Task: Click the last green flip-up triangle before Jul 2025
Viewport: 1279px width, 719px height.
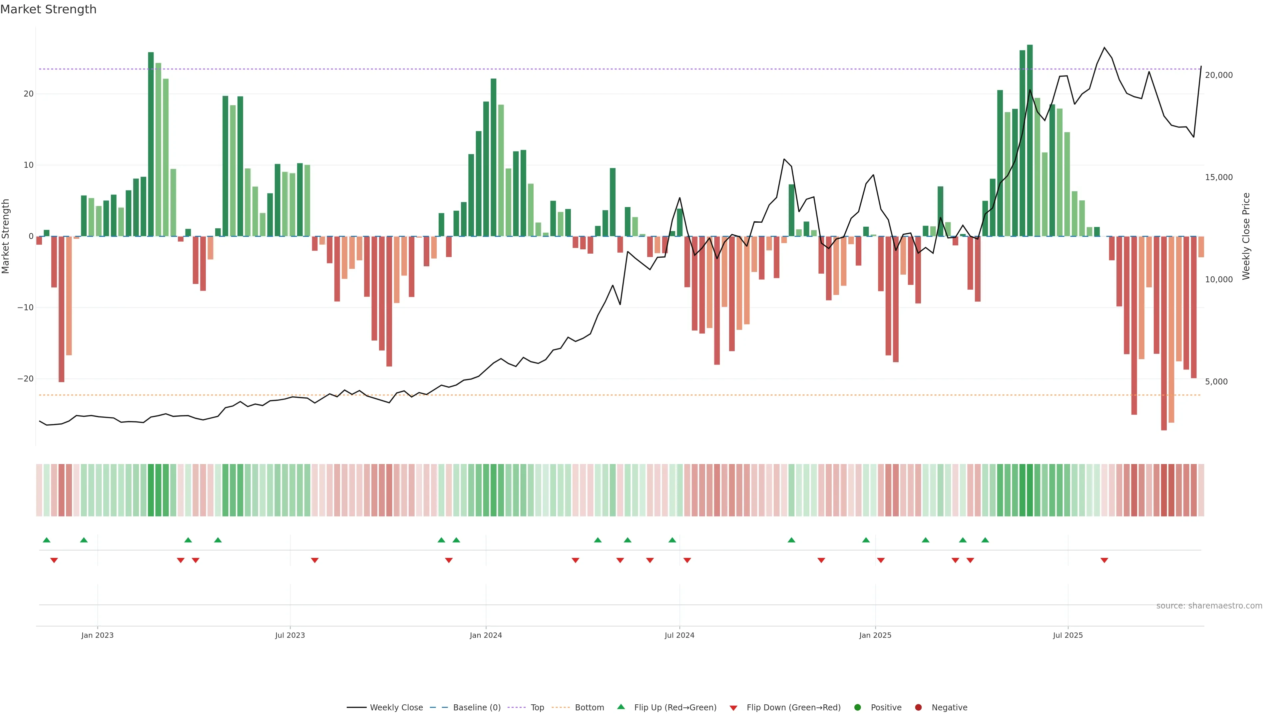Action: pos(985,540)
